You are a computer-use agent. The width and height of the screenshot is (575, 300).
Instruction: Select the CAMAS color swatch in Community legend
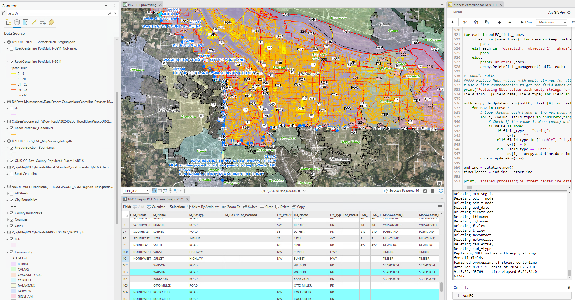[13, 269]
